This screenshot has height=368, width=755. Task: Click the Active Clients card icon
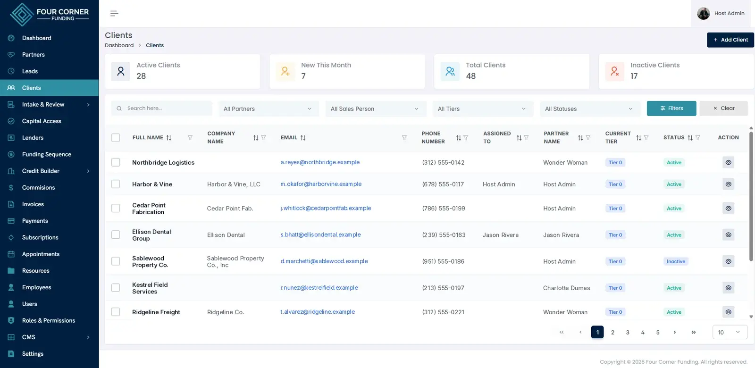pyautogui.click(x=121, y=71)
